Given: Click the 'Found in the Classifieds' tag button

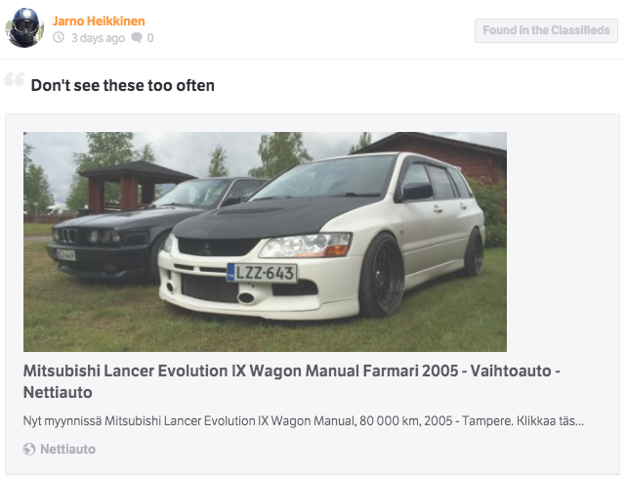Looking at the screenshot, I should point(546,30).
